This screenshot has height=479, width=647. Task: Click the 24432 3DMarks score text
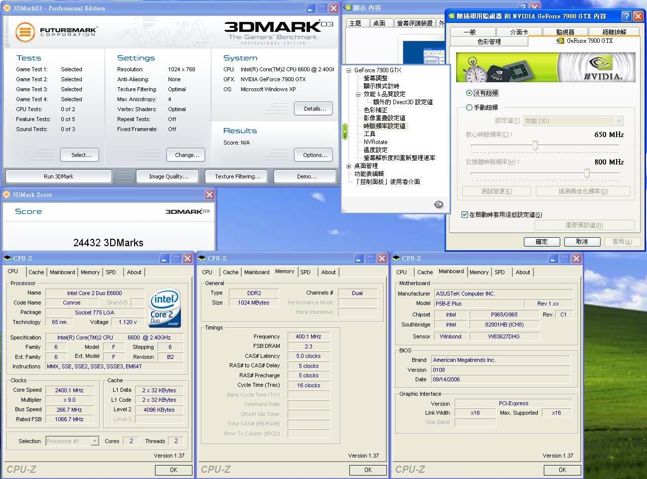(108, 243)
